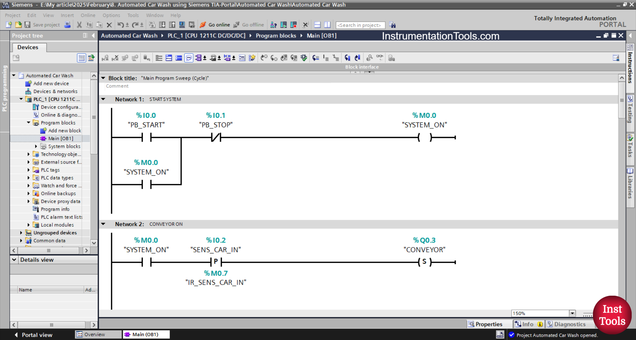
Task: Click the Search in project field
Action: pyautogui.click(x=360, y=25)
